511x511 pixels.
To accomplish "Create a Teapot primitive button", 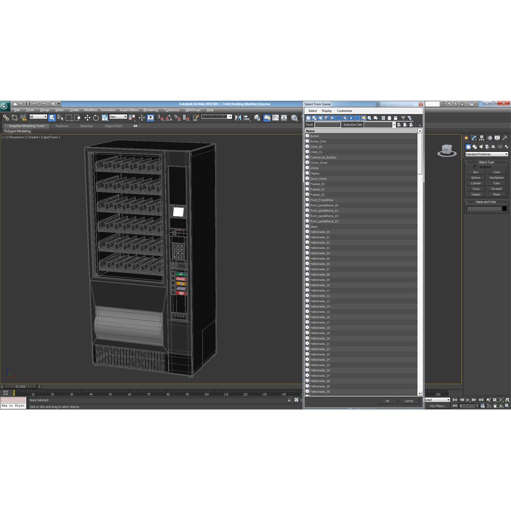I will click(x=476, y=194).
